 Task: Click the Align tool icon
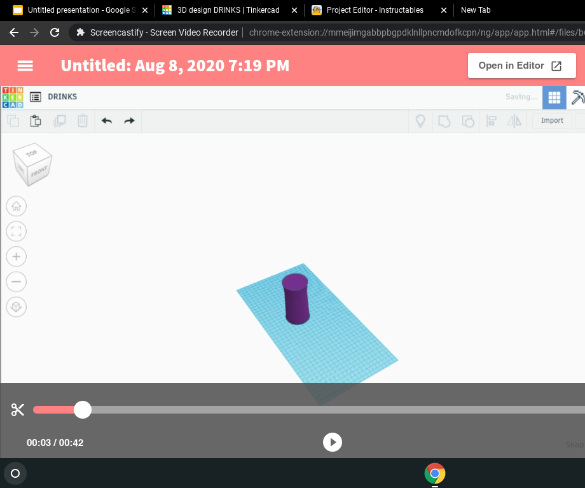pos(492,121)
